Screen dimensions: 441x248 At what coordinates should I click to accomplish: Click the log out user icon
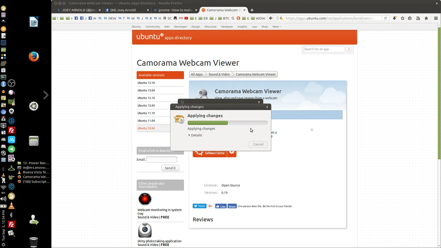pyautogui.click(x=34, y=220)
